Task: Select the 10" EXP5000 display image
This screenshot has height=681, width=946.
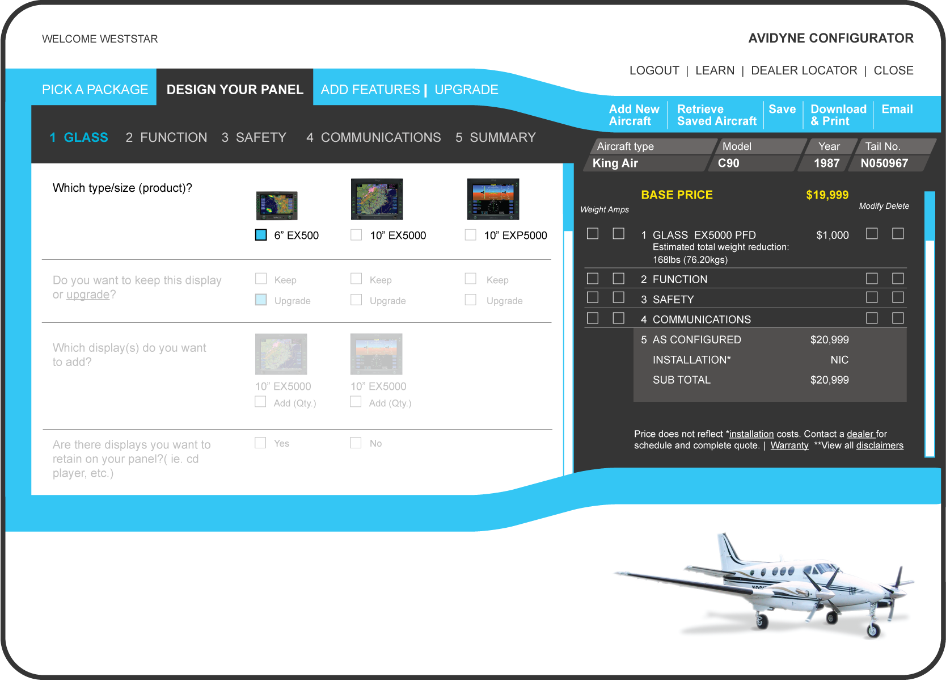Action: (493, 199)
